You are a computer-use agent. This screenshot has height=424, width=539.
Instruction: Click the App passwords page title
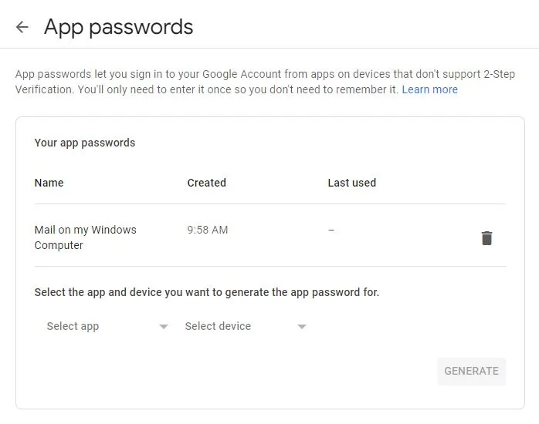click(x=118, y=27)
